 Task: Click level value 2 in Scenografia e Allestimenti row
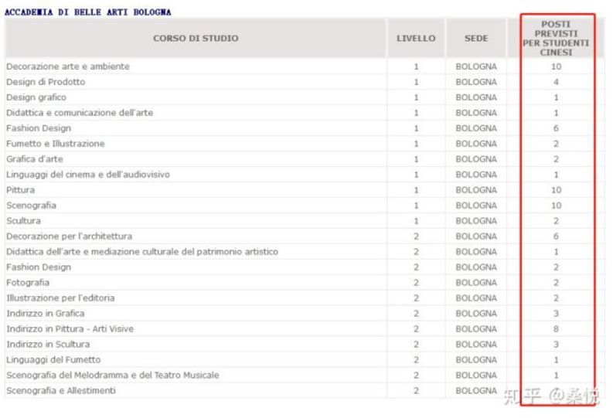(x=416, y=391)
